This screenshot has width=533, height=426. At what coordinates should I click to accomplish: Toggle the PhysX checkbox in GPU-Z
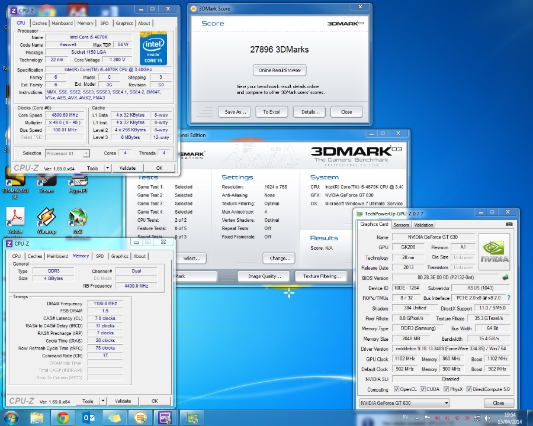point(447,389)
